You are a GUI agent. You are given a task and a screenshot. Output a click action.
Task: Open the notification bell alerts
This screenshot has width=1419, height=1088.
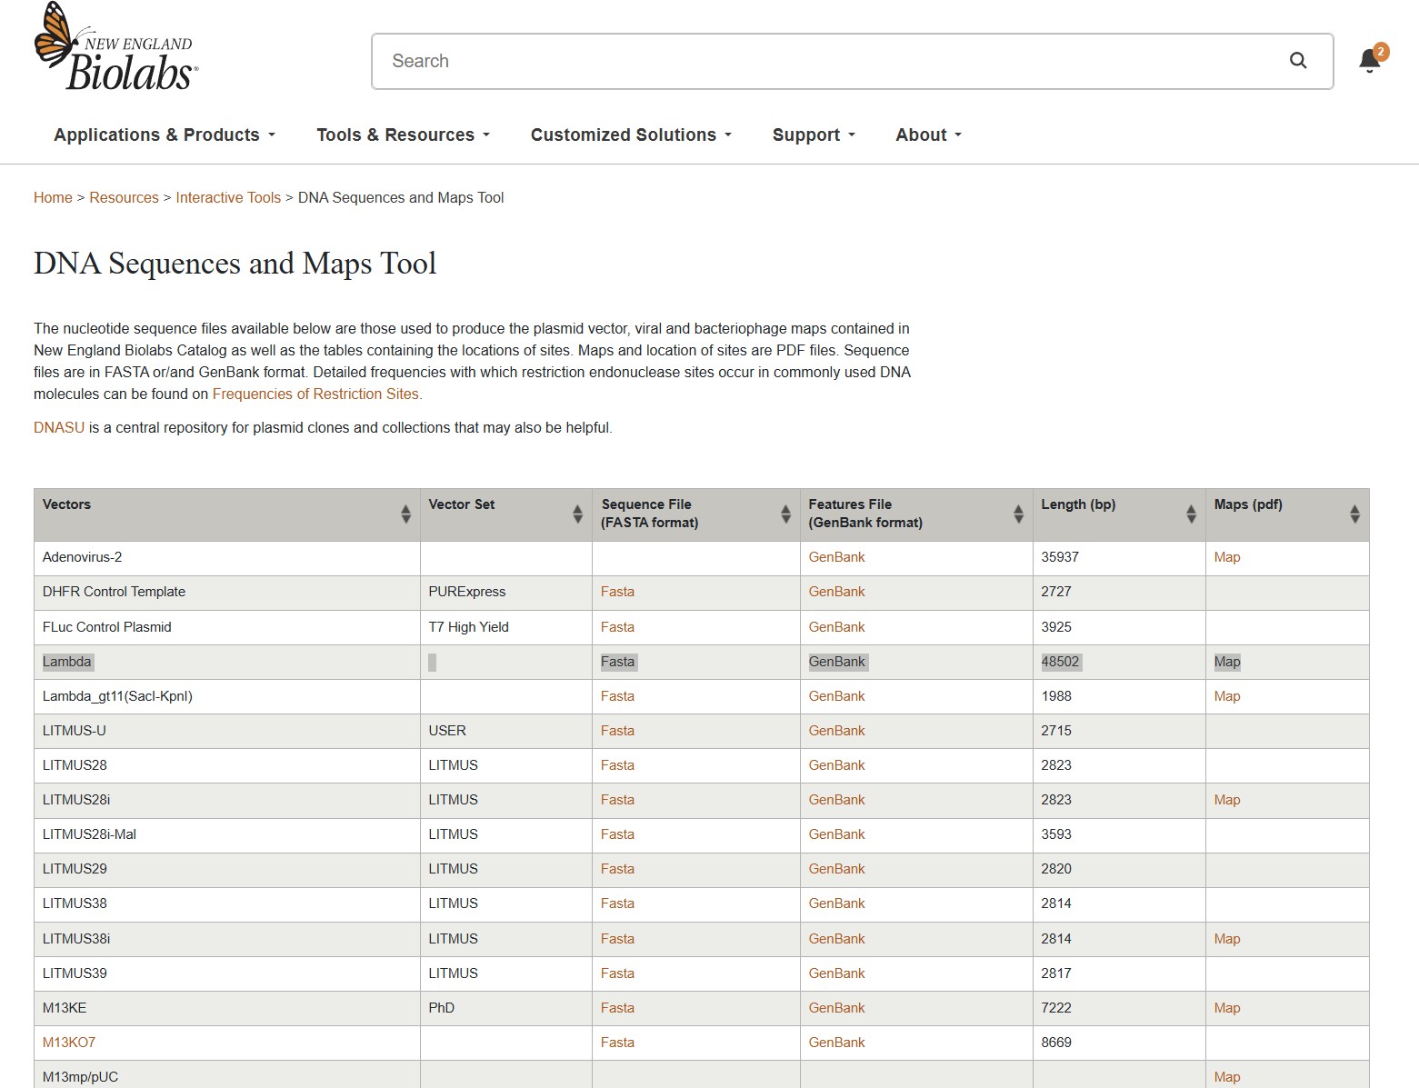1369,59
